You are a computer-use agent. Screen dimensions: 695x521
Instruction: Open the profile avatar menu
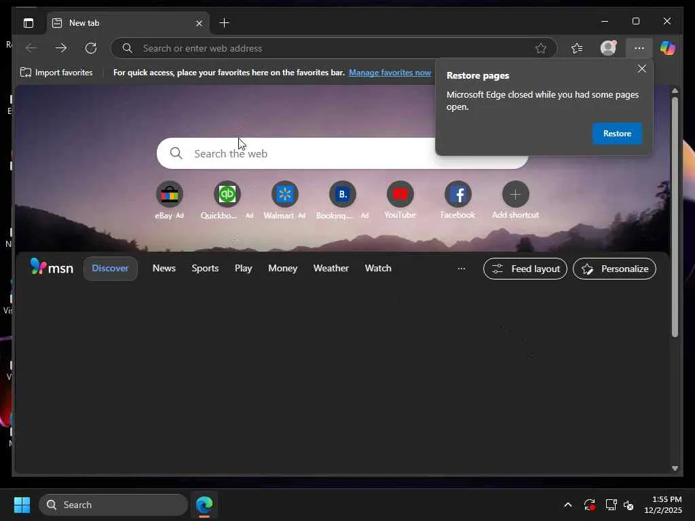(x=608, y=48)
